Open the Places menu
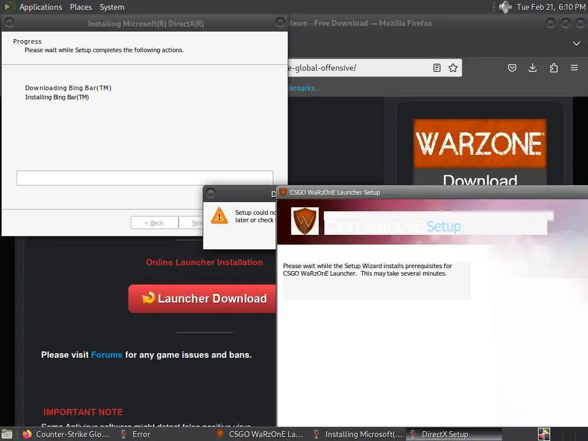This screenshot has width=588, height=441. pyautogui.click(x=80, y=7)
